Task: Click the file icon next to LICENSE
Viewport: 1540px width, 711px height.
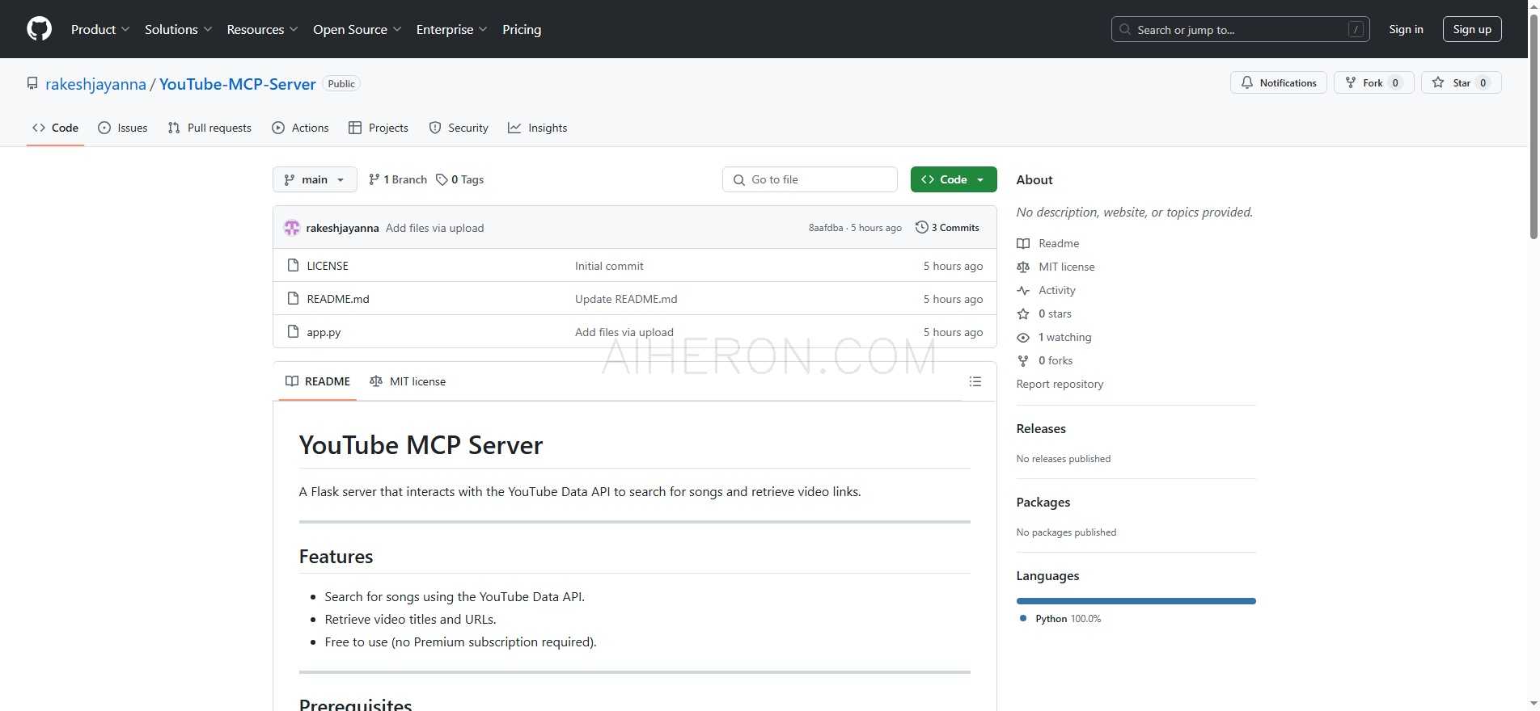Action: pyautogui.click(x=294, y=265)
